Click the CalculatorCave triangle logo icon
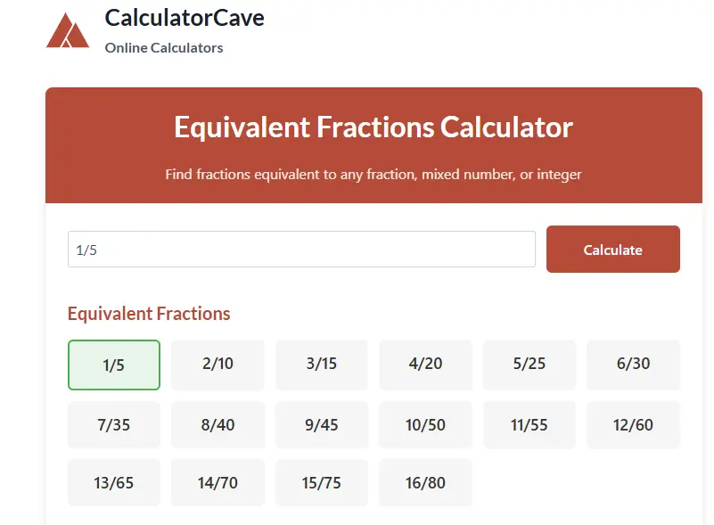The height and width of the screenshot is (525, 714). 66,29
